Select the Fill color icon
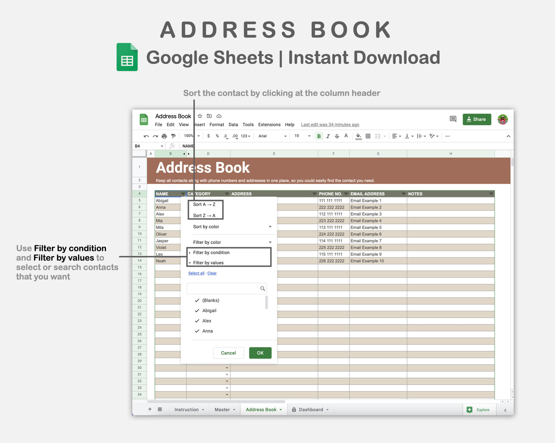This screenshot has width=555, height=443. [358, 136]
